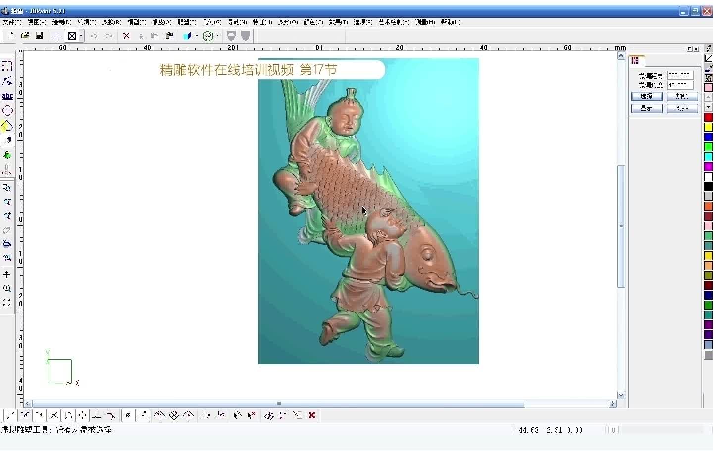Select the rectangle selection tool

click(x=7, y=65)
